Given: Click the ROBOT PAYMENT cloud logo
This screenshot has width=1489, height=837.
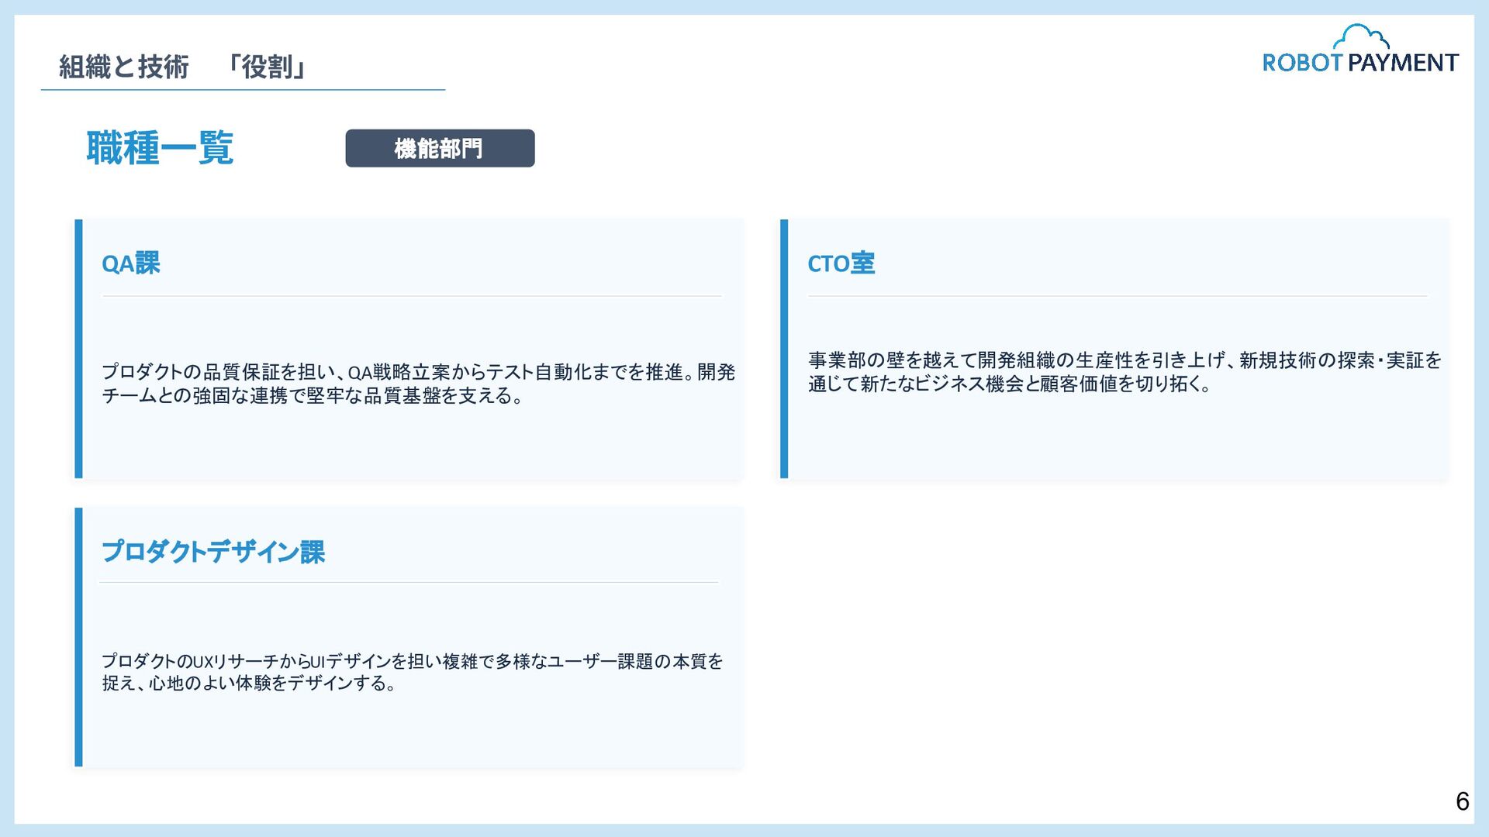Looking at the screenshot, I should click(1360, 37).
